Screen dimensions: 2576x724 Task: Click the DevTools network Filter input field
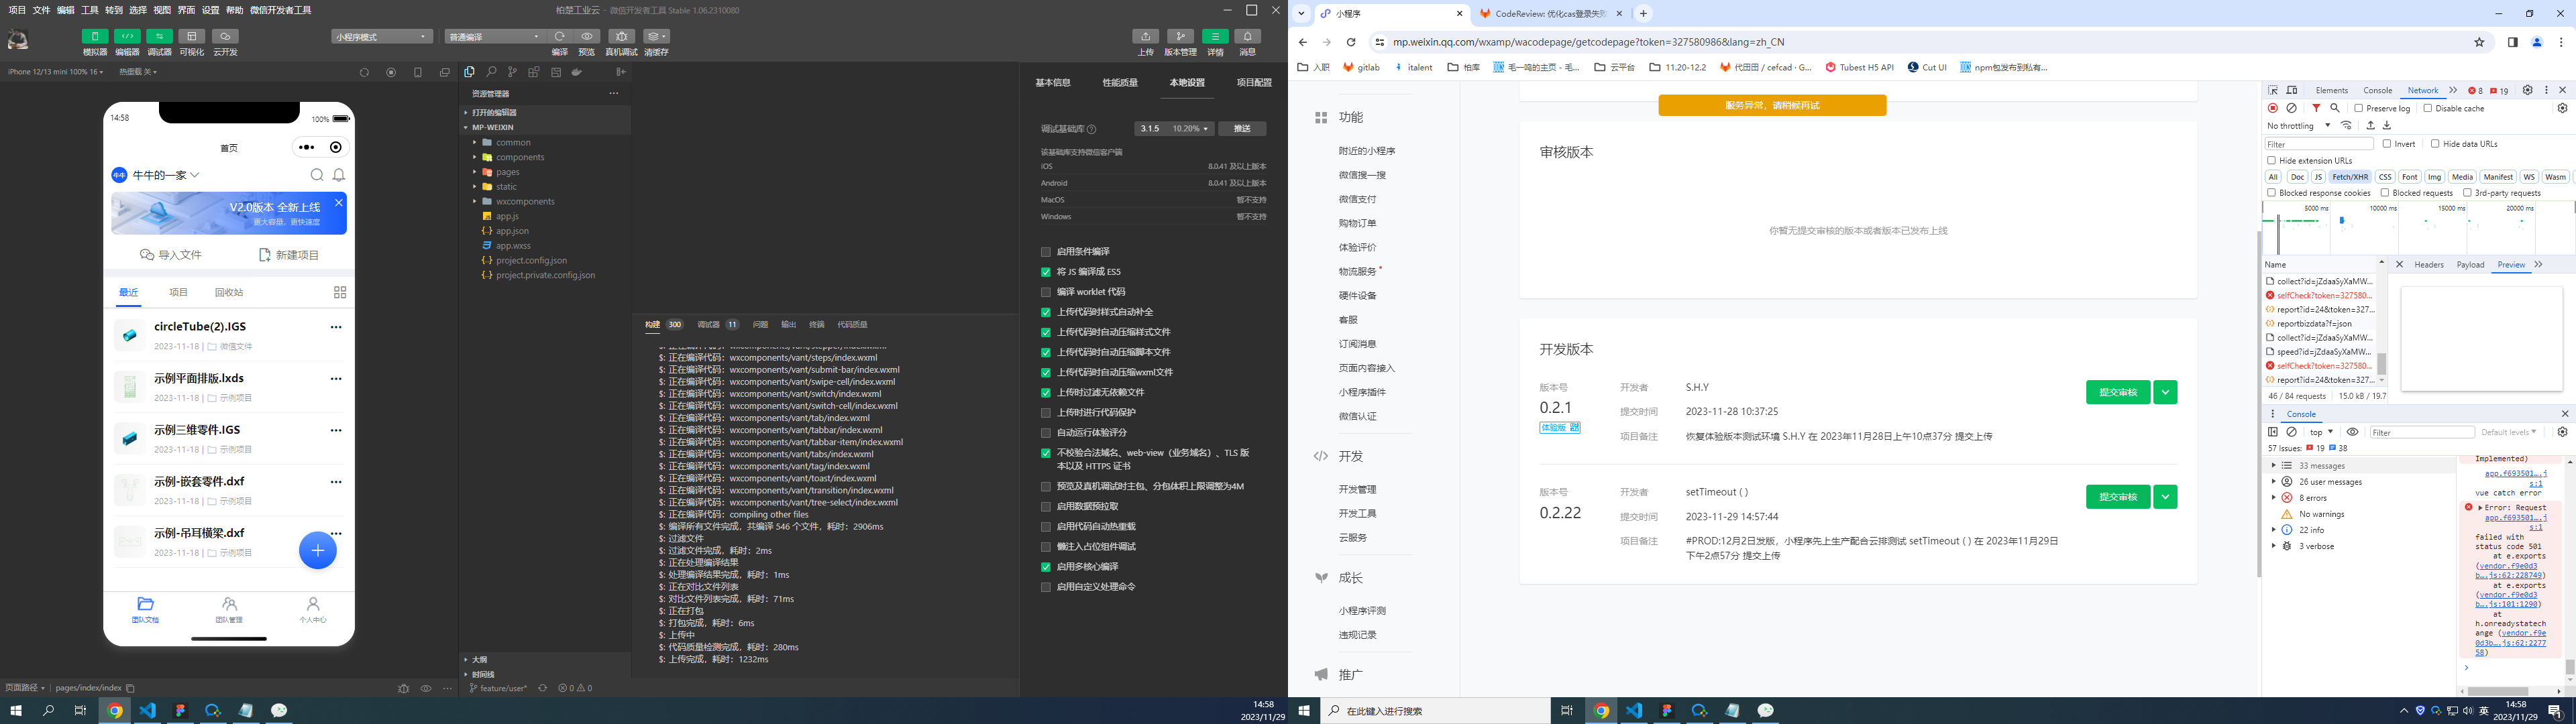(2318, 144)
